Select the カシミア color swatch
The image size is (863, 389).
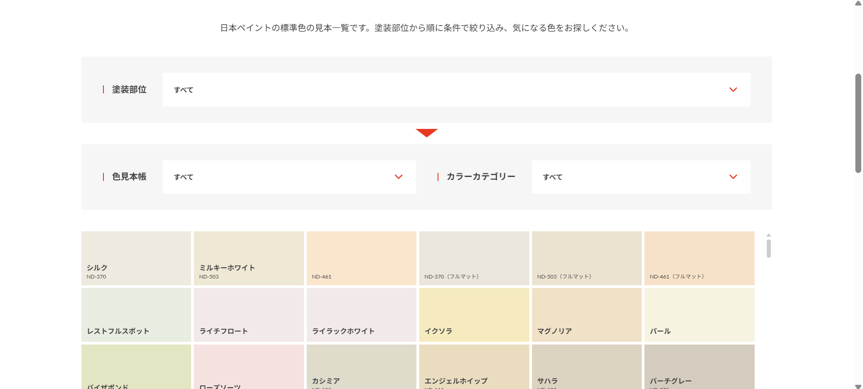tap(361, 367)
